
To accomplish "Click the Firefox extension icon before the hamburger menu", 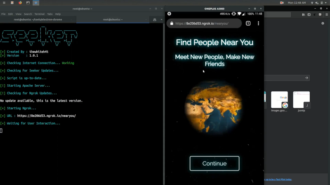I will pyautogui.click(x=320, y=15).
